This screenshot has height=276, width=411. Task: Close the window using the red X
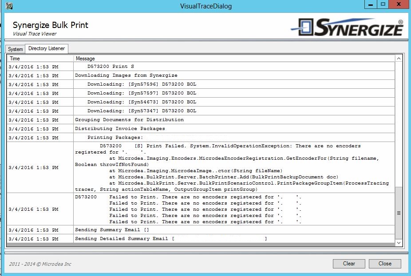(399, 4)
